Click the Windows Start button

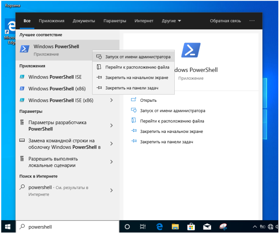tap(8, 227)
